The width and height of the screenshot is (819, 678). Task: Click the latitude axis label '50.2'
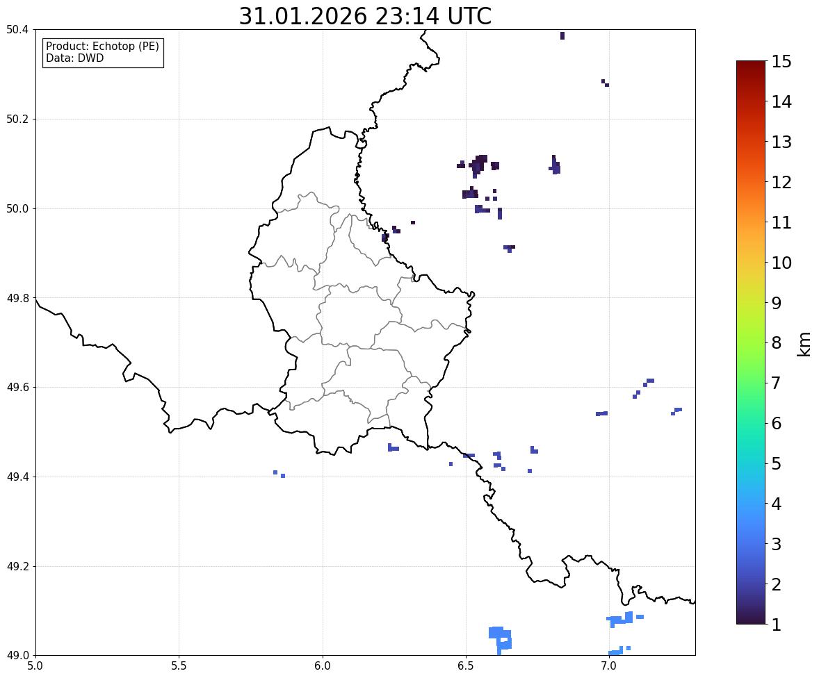click(17, 119)
